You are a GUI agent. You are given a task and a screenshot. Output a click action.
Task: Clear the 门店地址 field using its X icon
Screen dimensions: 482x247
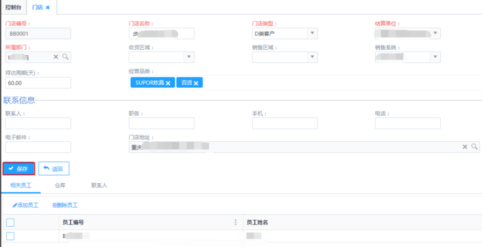(465, 147)
